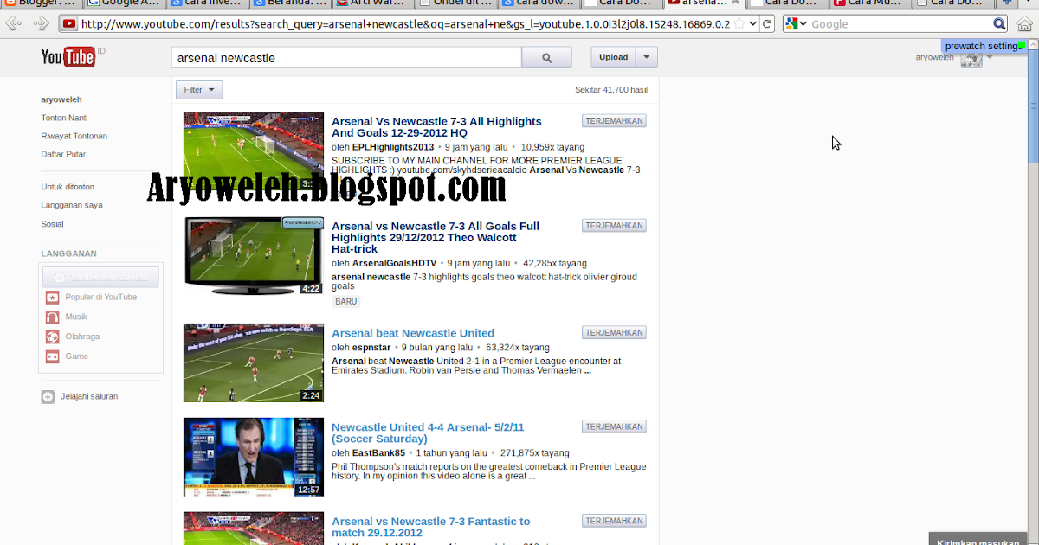Click TERJEMAHKAN for Newcastle United 4-4 Arsenal
1039x545 pixels.
pos(614,426)
